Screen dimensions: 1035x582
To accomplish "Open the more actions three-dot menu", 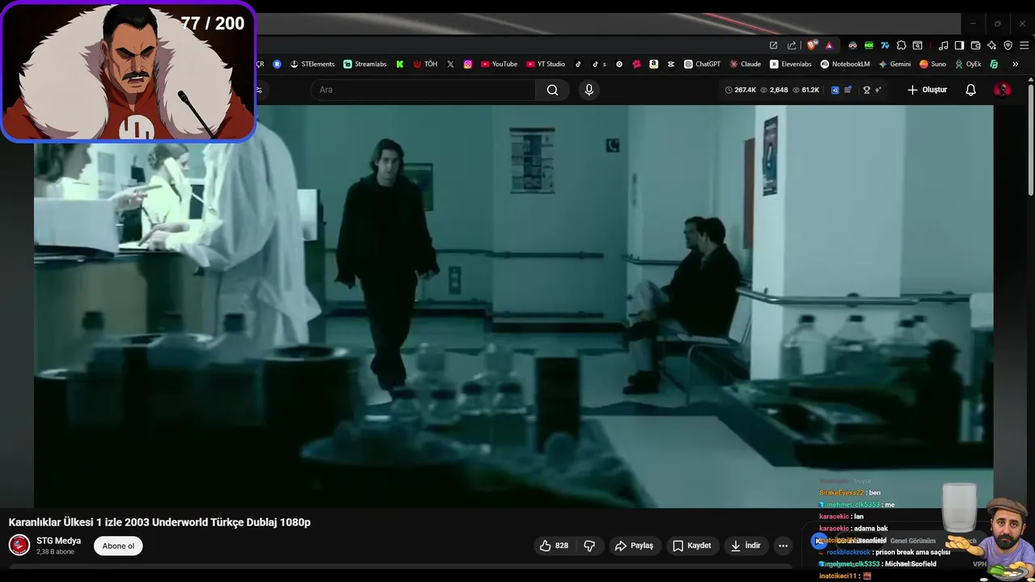I will 783,546.
